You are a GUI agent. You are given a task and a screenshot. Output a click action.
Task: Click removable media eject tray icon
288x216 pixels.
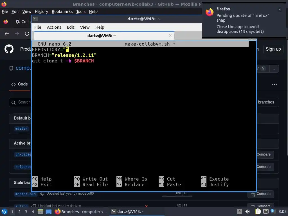point(240,211)
